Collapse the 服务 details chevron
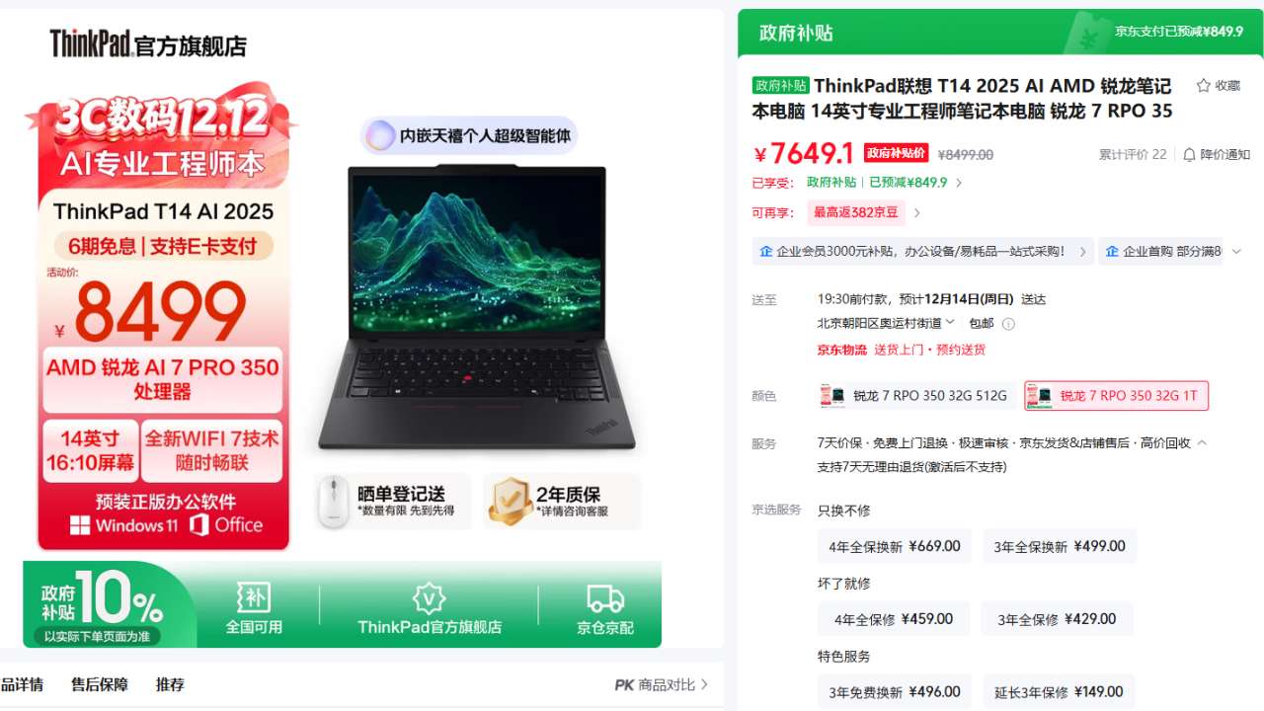The image size is (1264, 711). point(1202,443)
